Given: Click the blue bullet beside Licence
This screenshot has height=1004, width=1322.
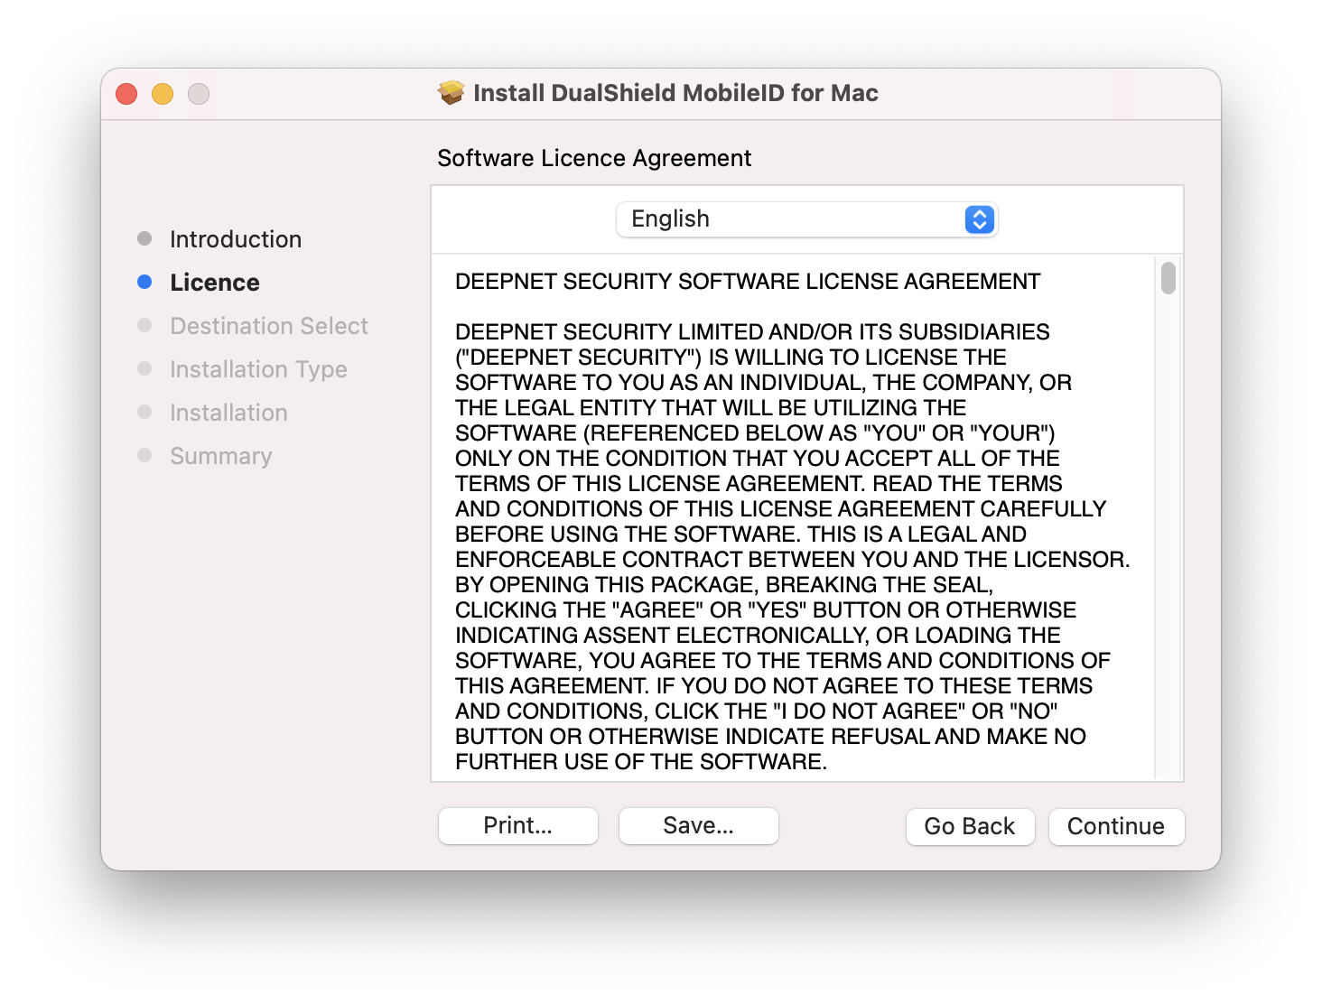Looking at the screenshot, I should (x=144, y=282).
